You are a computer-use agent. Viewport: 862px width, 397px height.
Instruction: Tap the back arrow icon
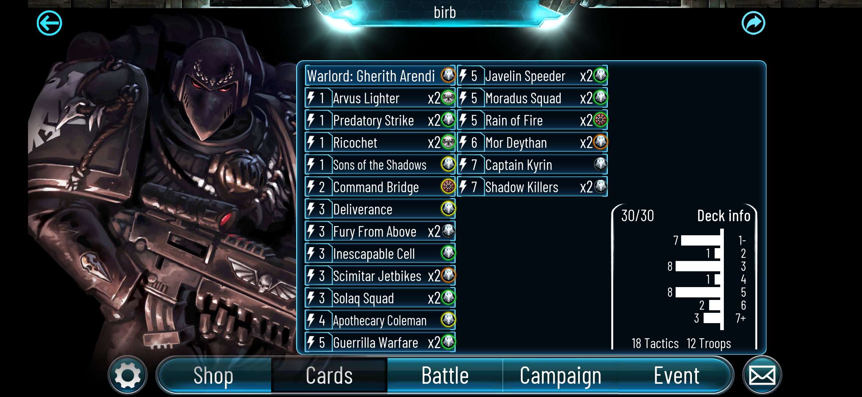coord(49,23)
